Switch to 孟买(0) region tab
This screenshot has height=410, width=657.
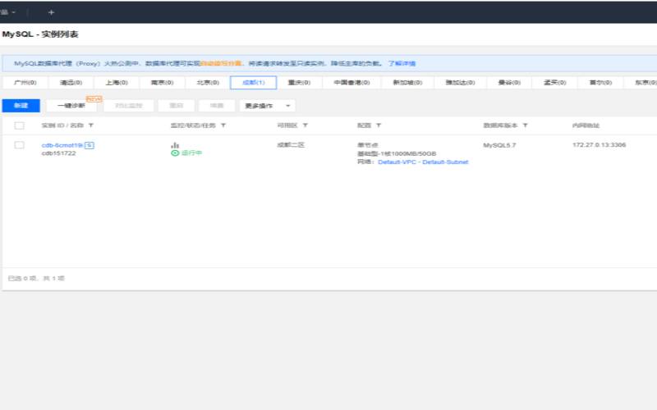[x=555, y=83]
